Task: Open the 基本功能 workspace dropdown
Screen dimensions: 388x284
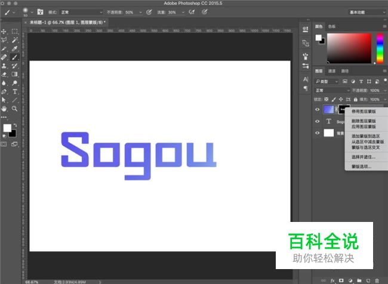Action: click(367, 12)
